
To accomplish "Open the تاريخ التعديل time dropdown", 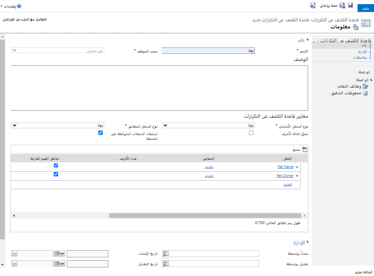I will coord(14,264).
